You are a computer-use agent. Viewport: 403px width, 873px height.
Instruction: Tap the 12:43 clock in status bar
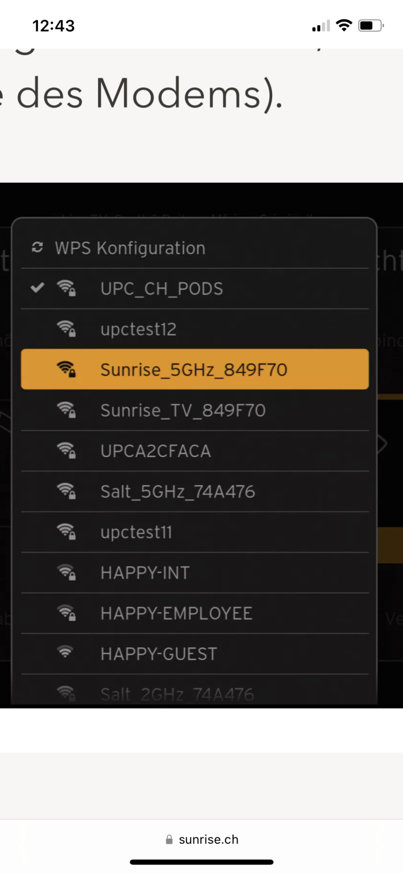pyautogui.click(x=53, y=26)
